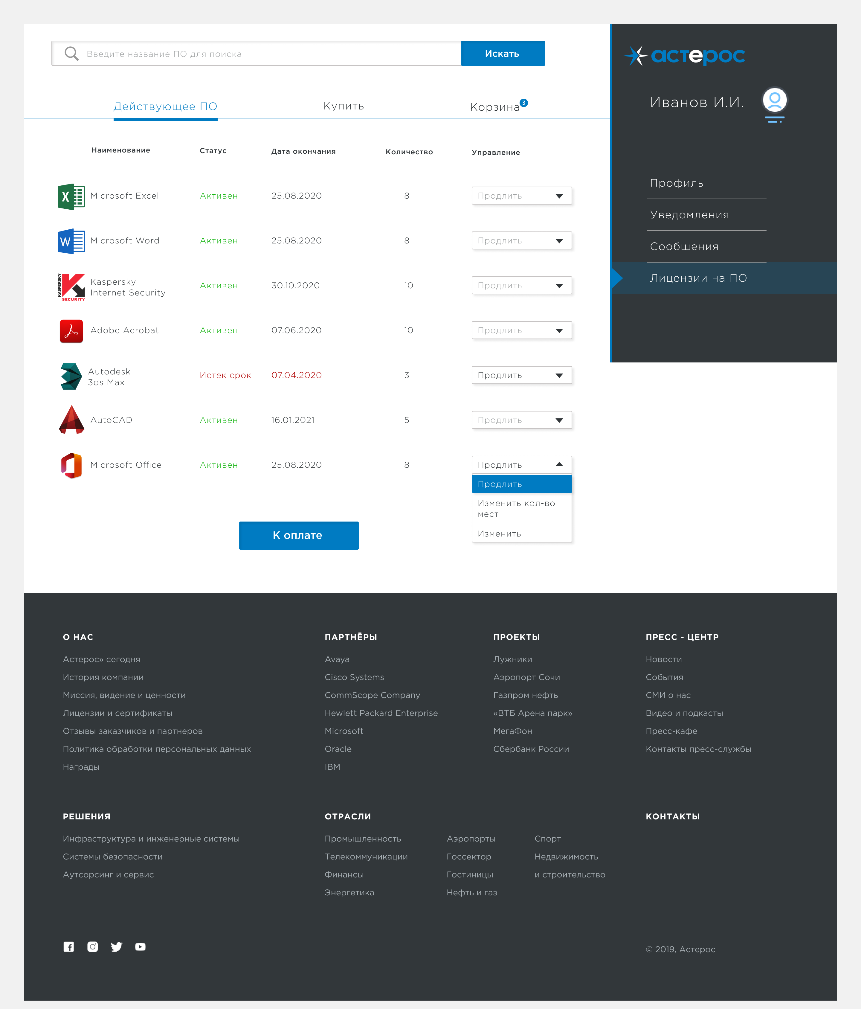The image size is (861, 1009).
Task: Open Видео и подкасты link
Action: point(684,714)
